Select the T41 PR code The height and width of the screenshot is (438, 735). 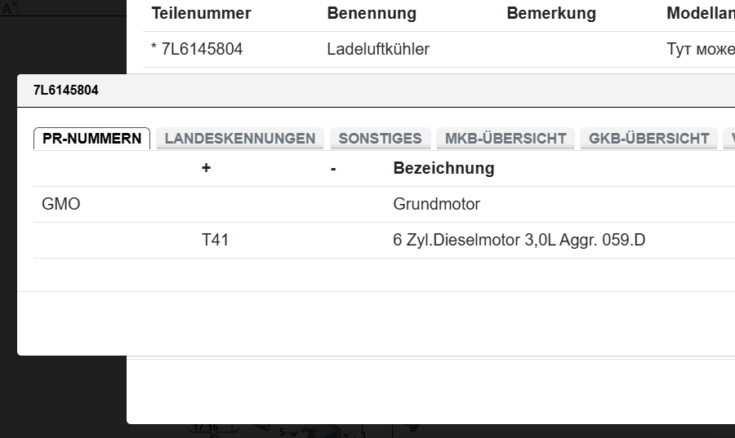tap(215, 241)
